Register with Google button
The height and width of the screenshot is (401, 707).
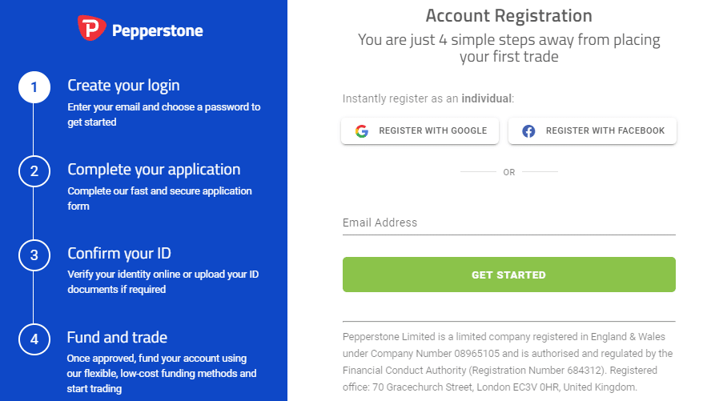pyautogui.click(x=420, y=131)
